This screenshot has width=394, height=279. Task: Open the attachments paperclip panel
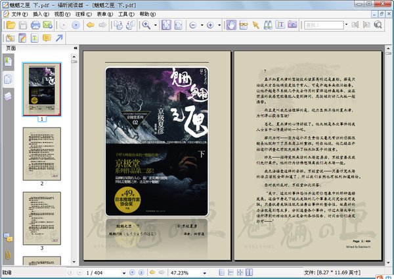click(x=8, y=253)
